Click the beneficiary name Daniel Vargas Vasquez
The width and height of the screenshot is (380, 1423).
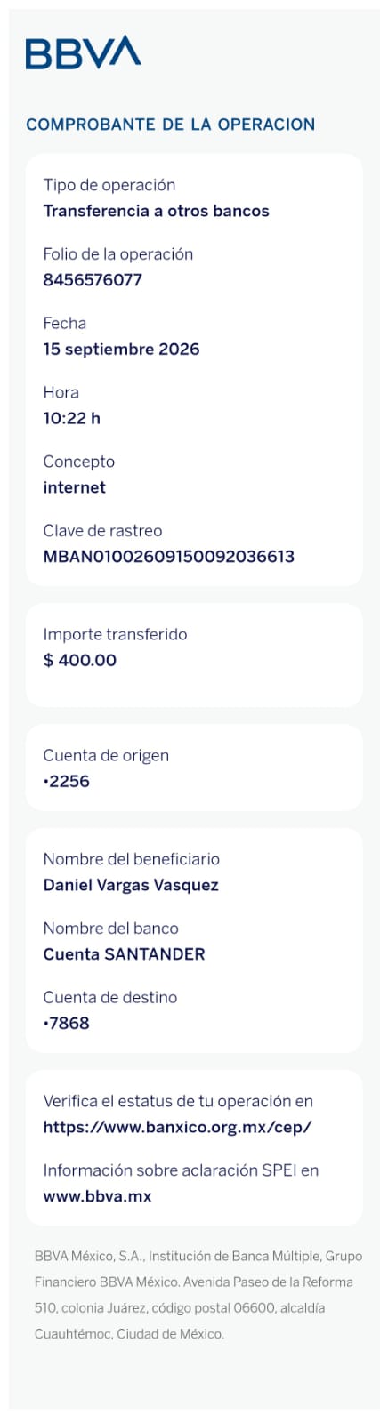(131, 885)
